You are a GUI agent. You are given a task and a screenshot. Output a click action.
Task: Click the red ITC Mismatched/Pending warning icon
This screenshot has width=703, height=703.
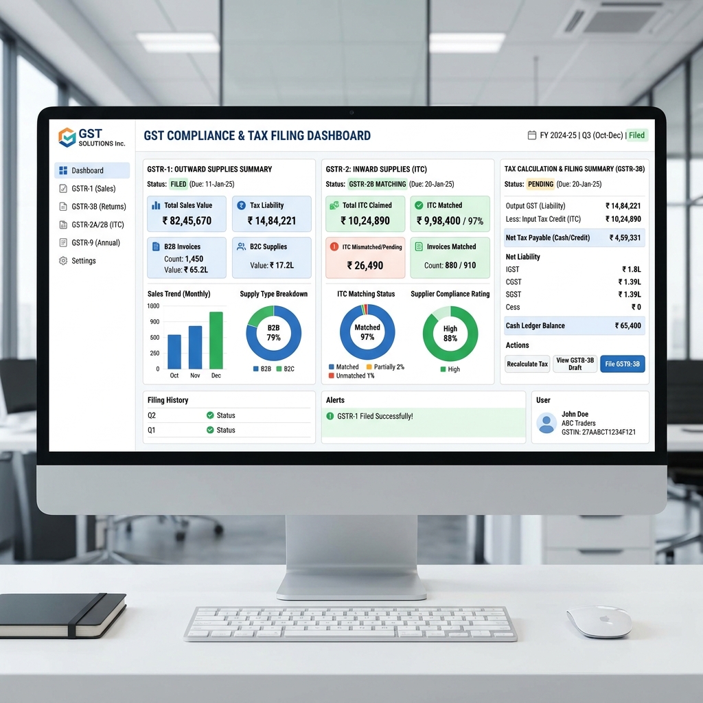(x=334, y=246)
